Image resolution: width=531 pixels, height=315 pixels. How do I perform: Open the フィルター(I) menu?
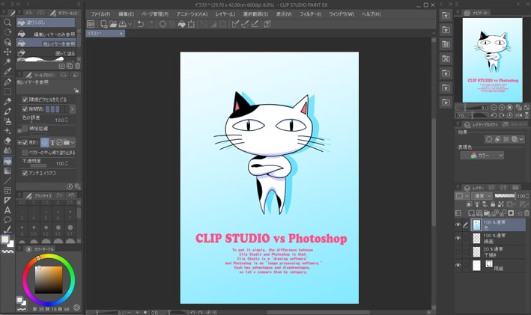tap(309, 14)
